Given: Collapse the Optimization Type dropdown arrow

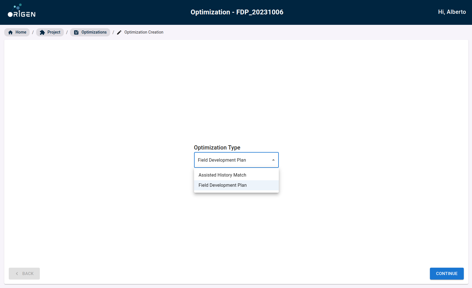Looking at the screenshot, I should (x=273, y=160).
